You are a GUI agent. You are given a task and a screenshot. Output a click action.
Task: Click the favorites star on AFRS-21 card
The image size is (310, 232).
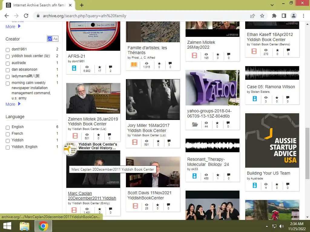point(100,67)
